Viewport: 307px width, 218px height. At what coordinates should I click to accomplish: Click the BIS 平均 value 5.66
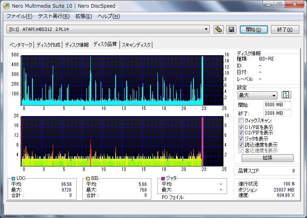pos(142,184)
